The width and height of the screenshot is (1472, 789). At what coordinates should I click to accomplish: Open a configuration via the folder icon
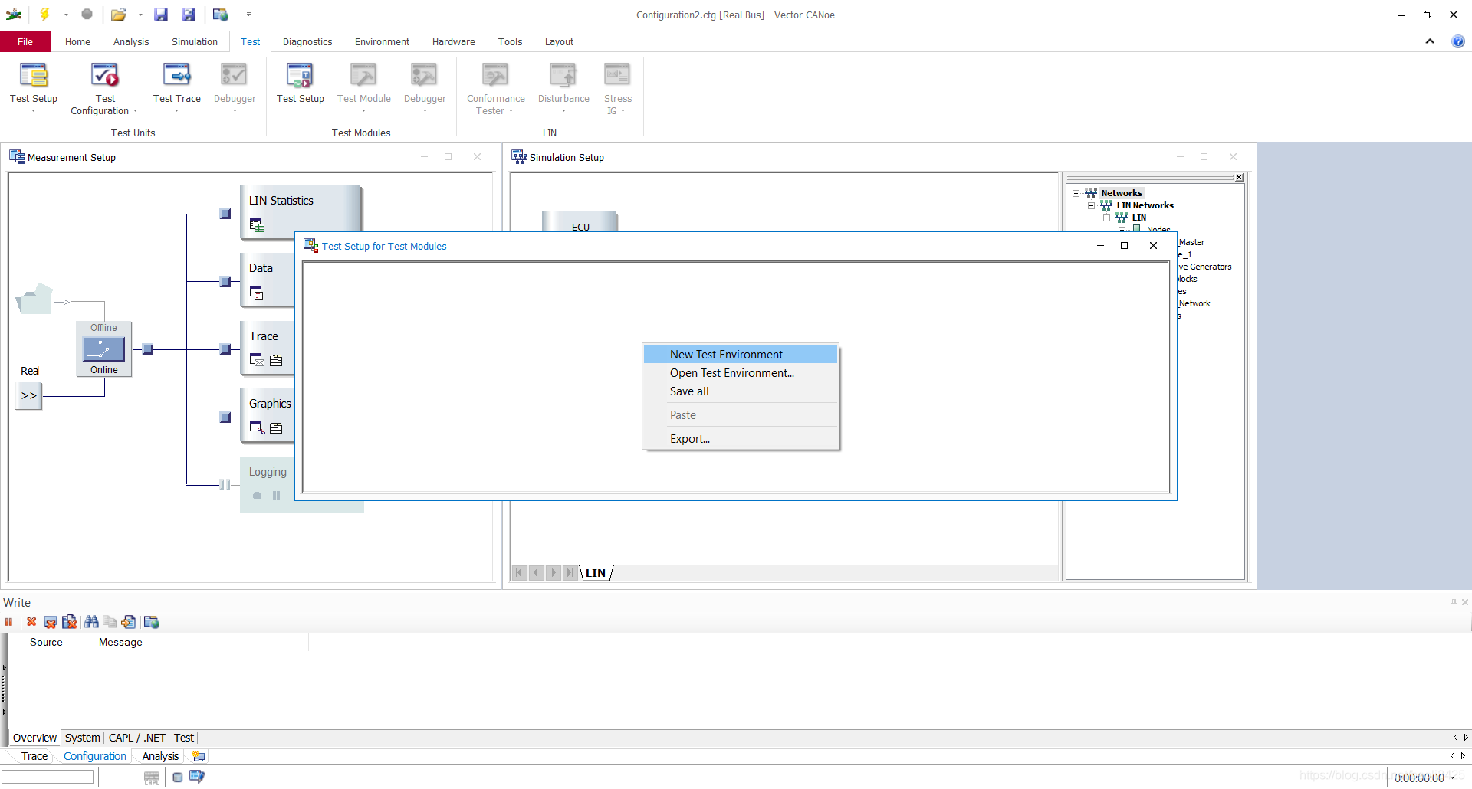pos(118,14)
